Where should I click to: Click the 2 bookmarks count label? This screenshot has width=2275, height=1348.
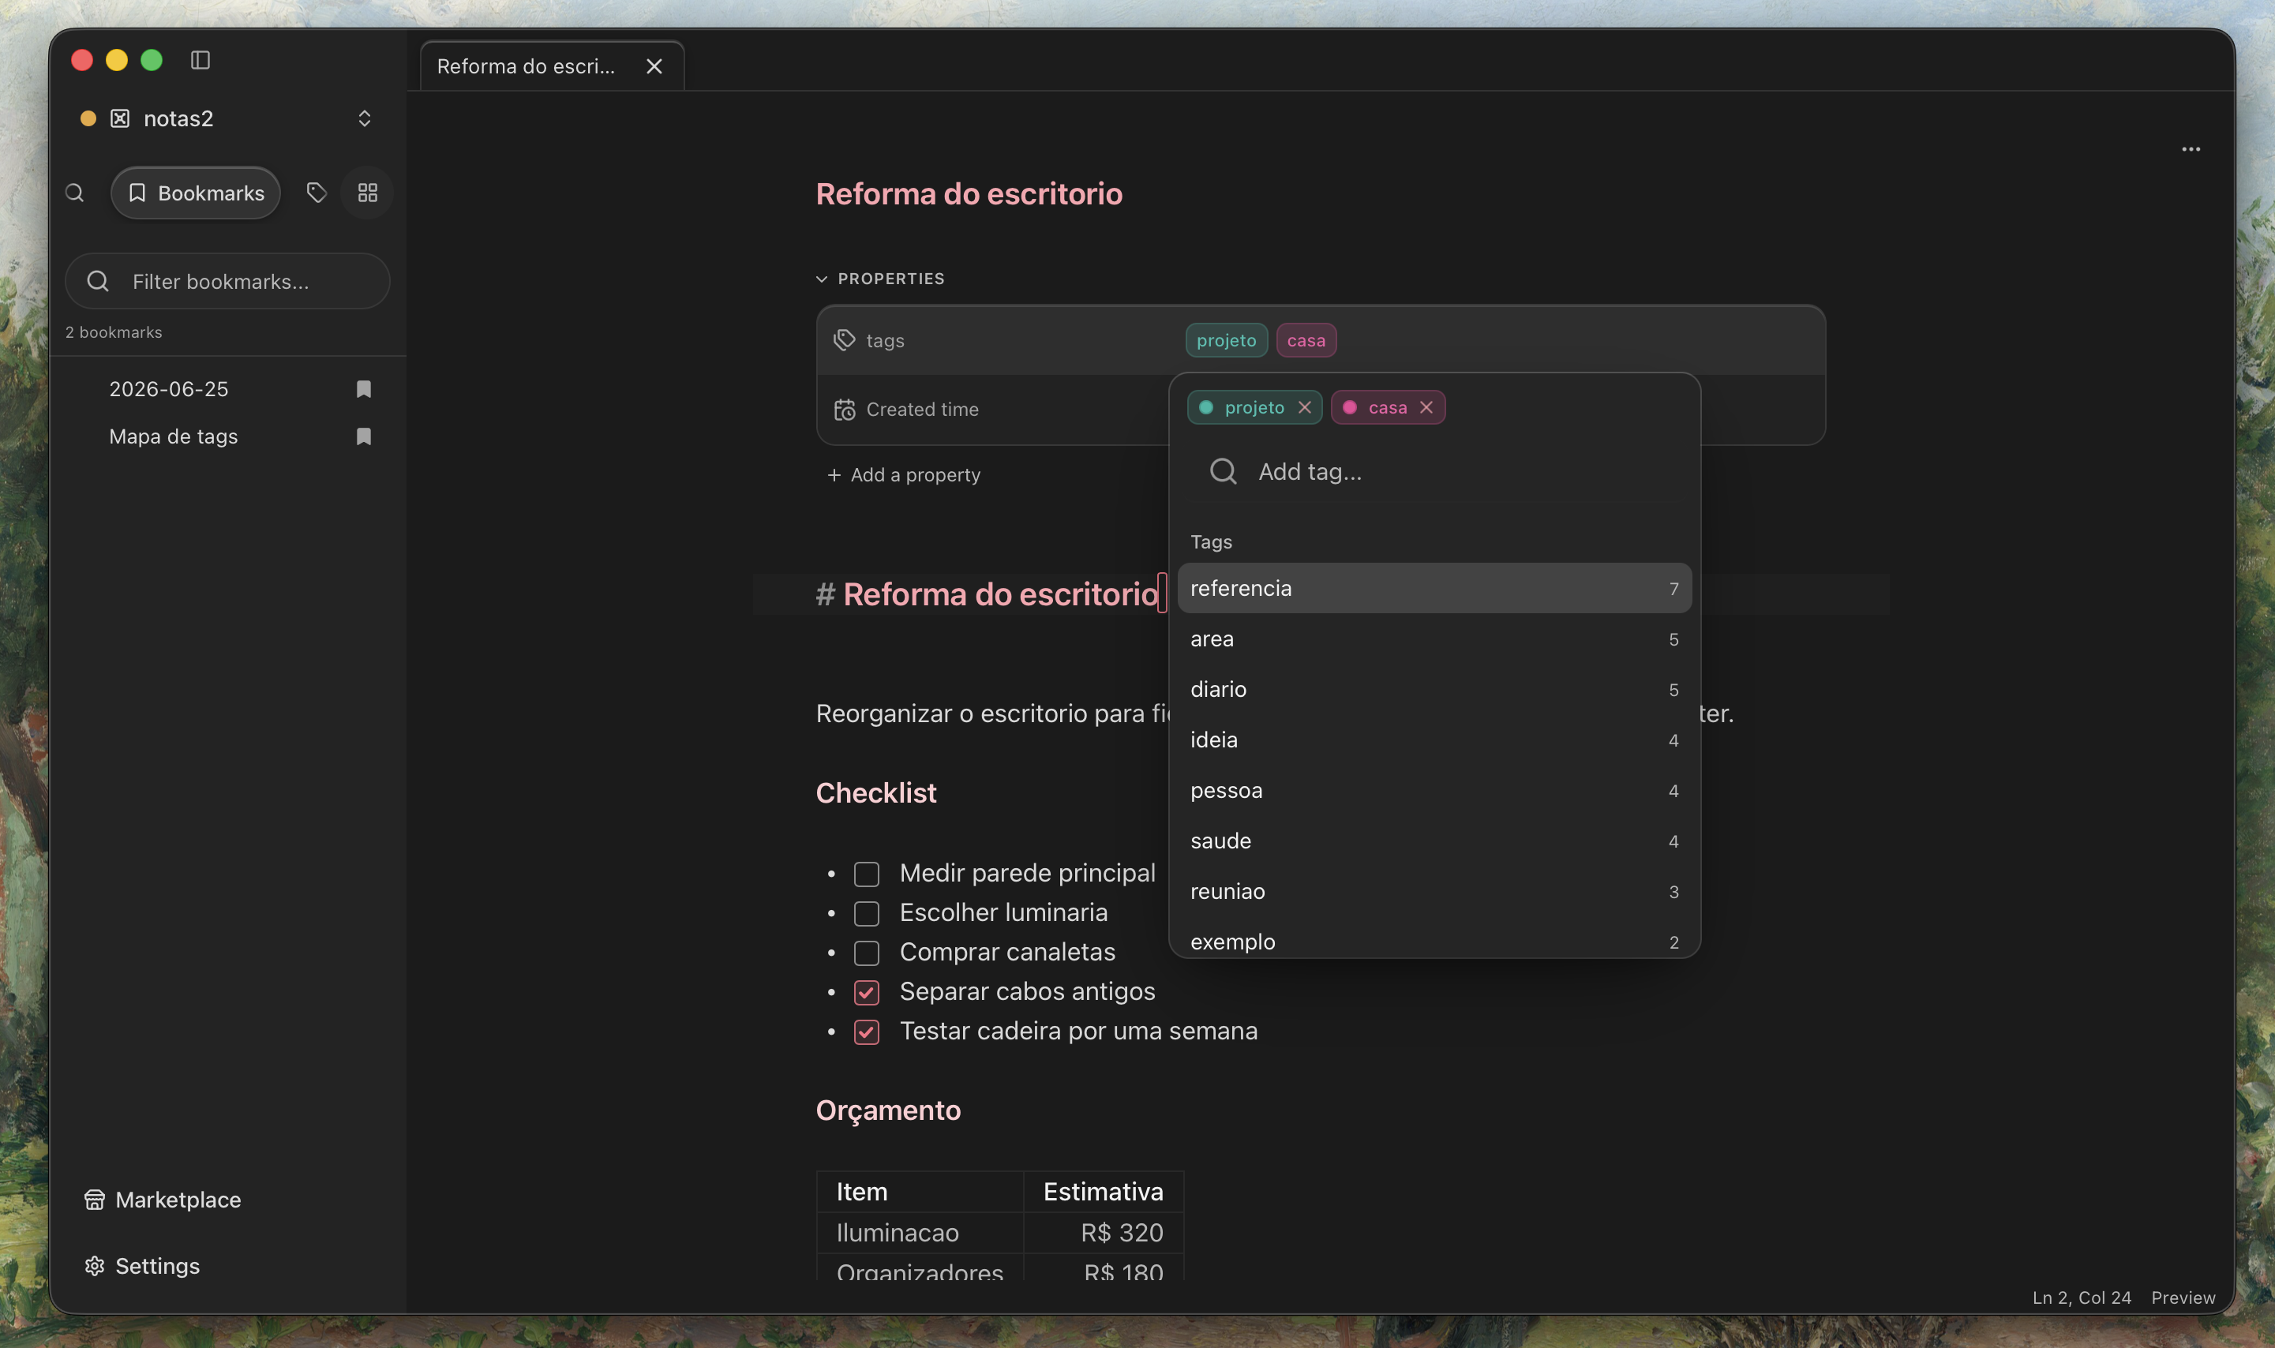pos(114,332)
